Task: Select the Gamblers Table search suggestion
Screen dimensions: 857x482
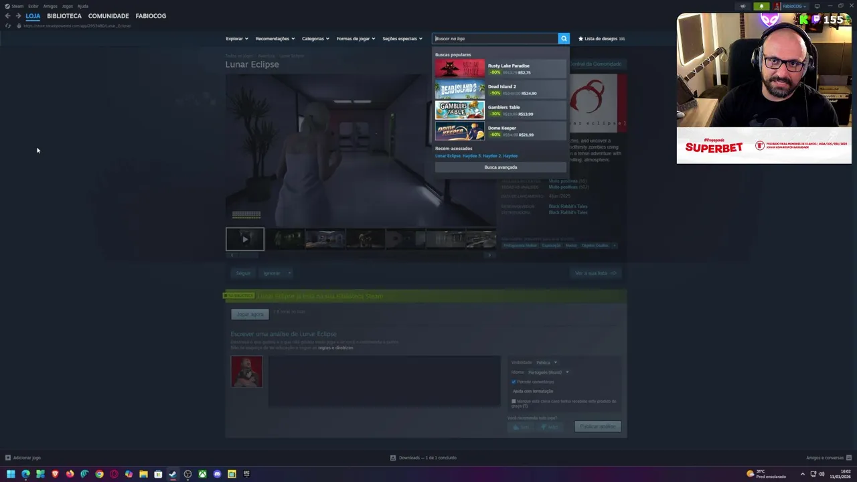Action: (501, 110)
